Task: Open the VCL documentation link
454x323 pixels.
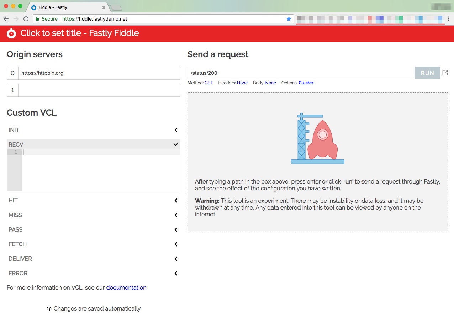Action: (x=126, y=287)
